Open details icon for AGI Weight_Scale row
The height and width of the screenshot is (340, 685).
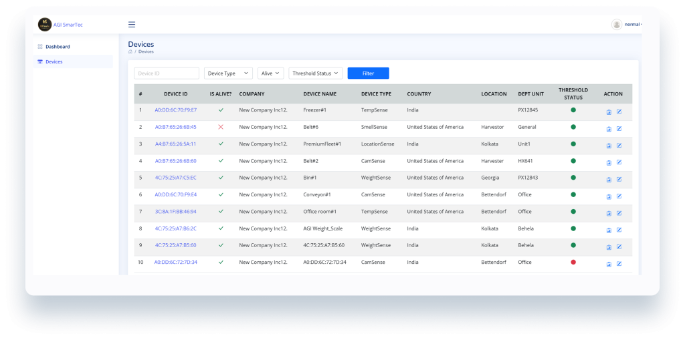tap(609, 230)
